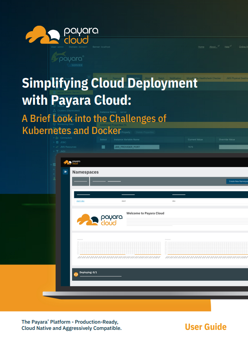248x347 pixels.
Task: Click the JMS_PROVIDER_PORT Override Value field
Action: 232,147
